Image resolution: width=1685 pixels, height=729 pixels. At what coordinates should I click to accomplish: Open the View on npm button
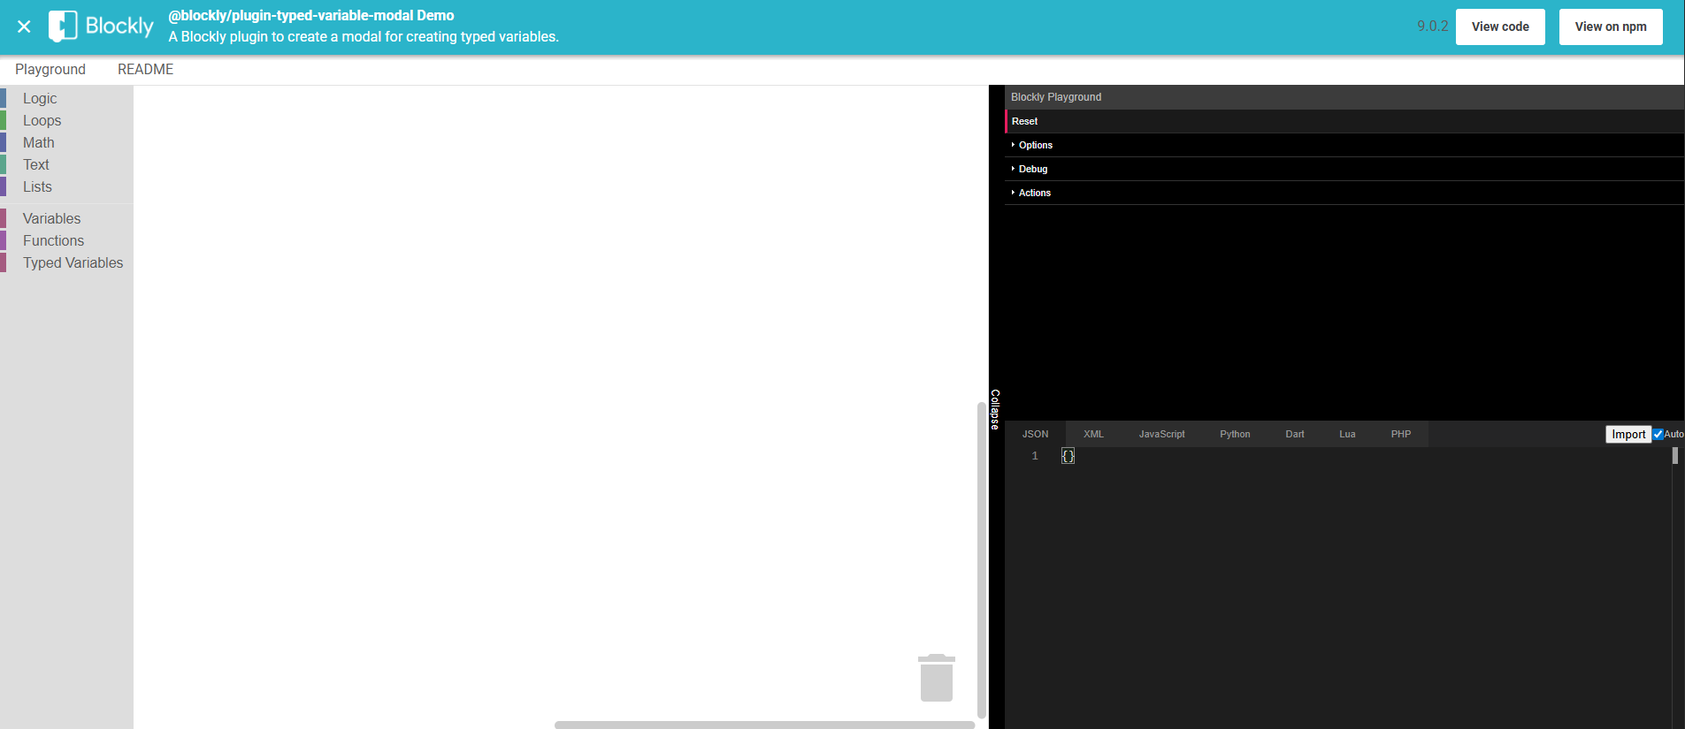(1611, 27)
